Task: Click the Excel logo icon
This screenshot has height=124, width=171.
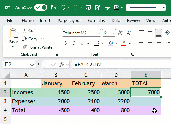Action: coord(8,8)
